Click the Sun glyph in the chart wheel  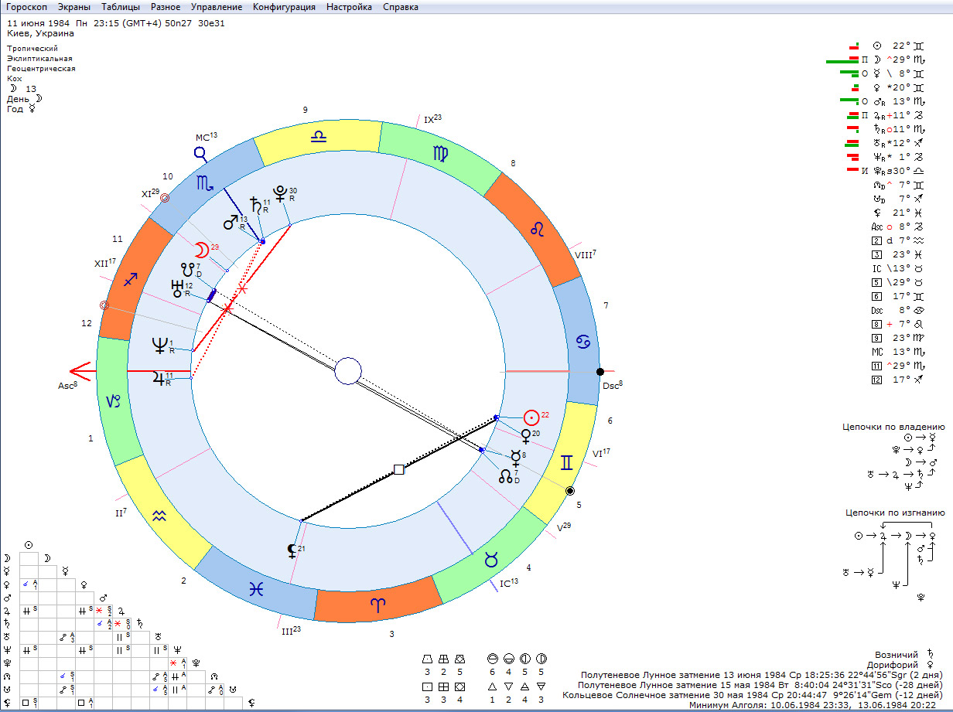click(531, 417)
